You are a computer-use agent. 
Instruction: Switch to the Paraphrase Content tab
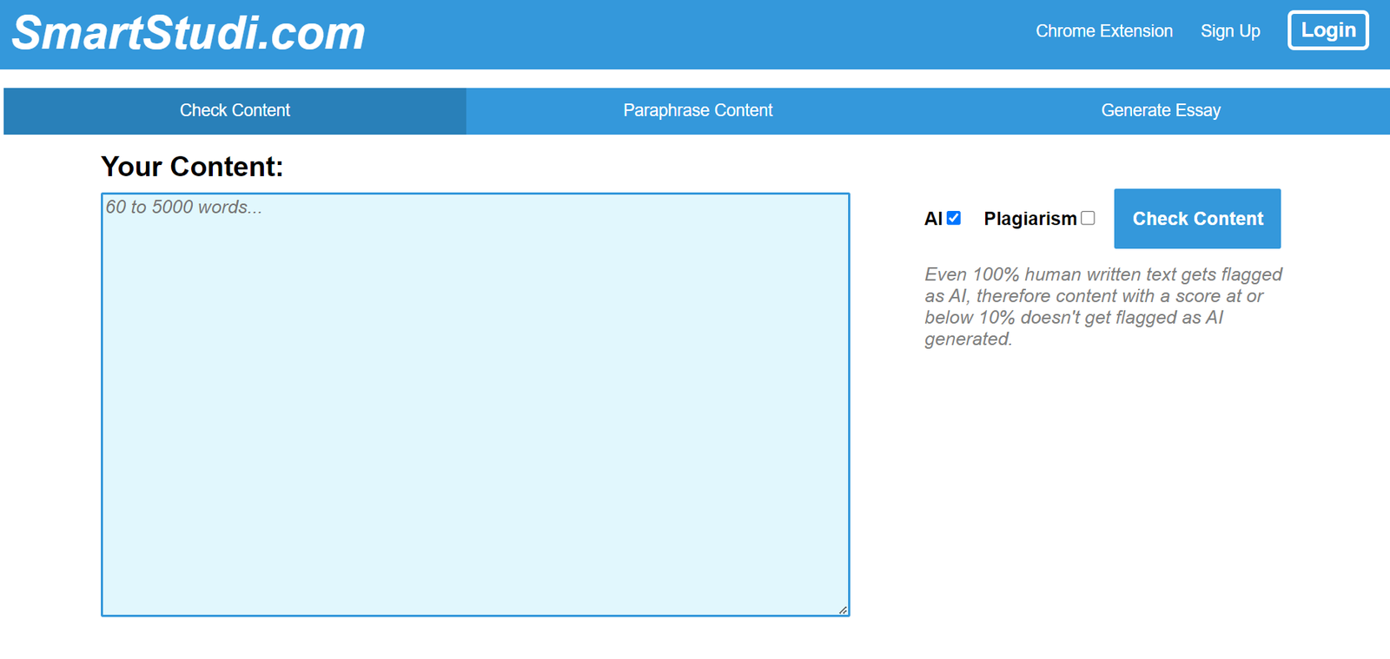point(698,111)
